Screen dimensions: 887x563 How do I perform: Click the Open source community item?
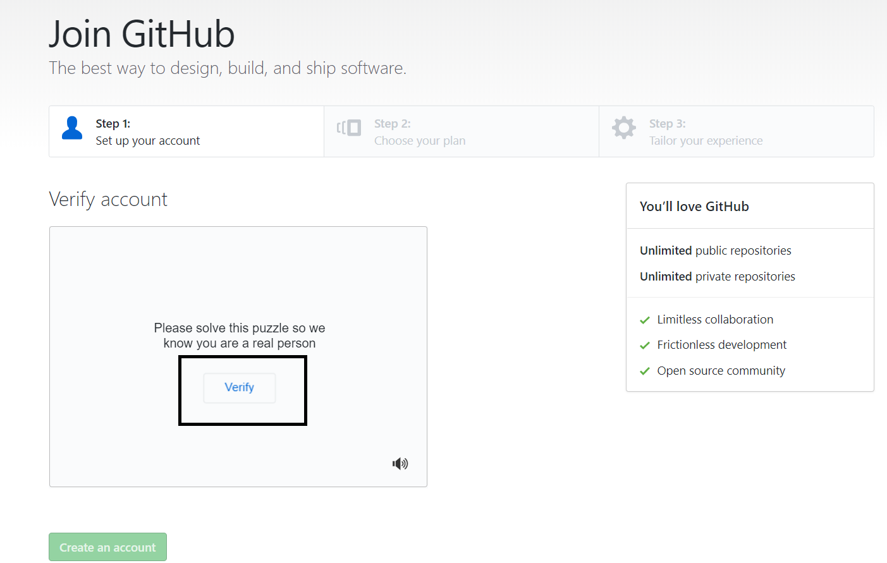(721, 371)
